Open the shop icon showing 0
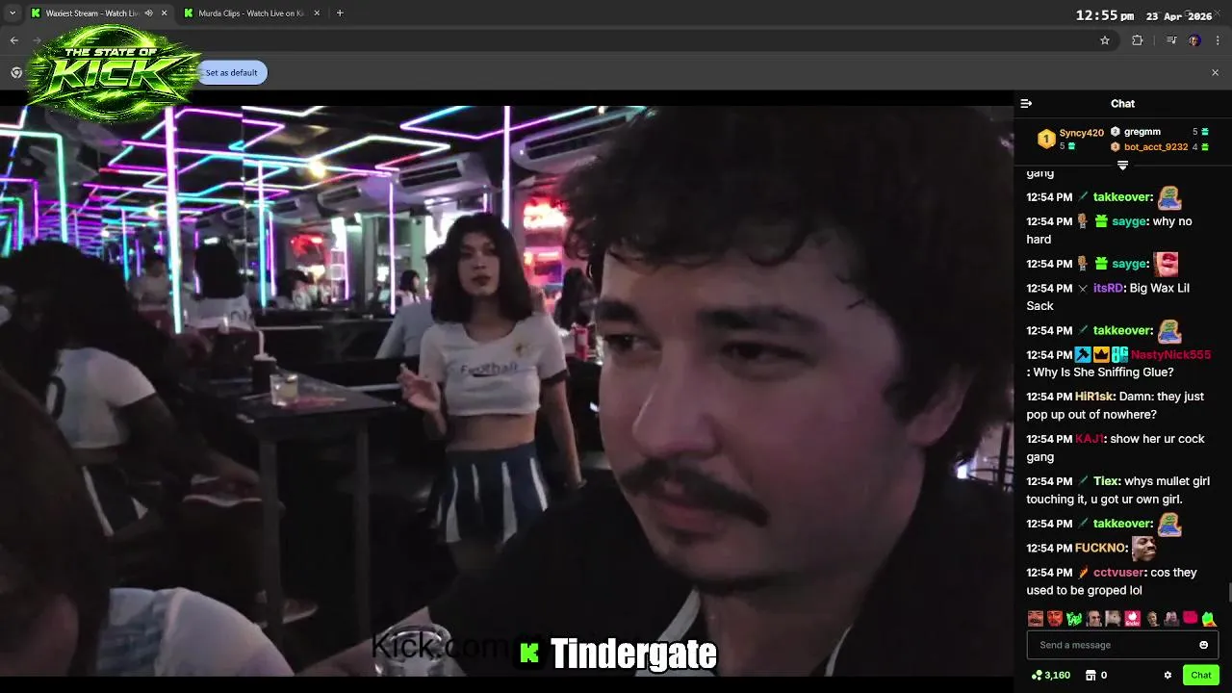Image resolution: width=1232 pixels, height=693 pixels. (x=1095, y=675)
